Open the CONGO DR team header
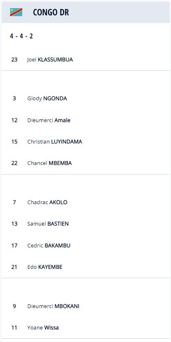The image size is (171, 342). pos(86,12)
